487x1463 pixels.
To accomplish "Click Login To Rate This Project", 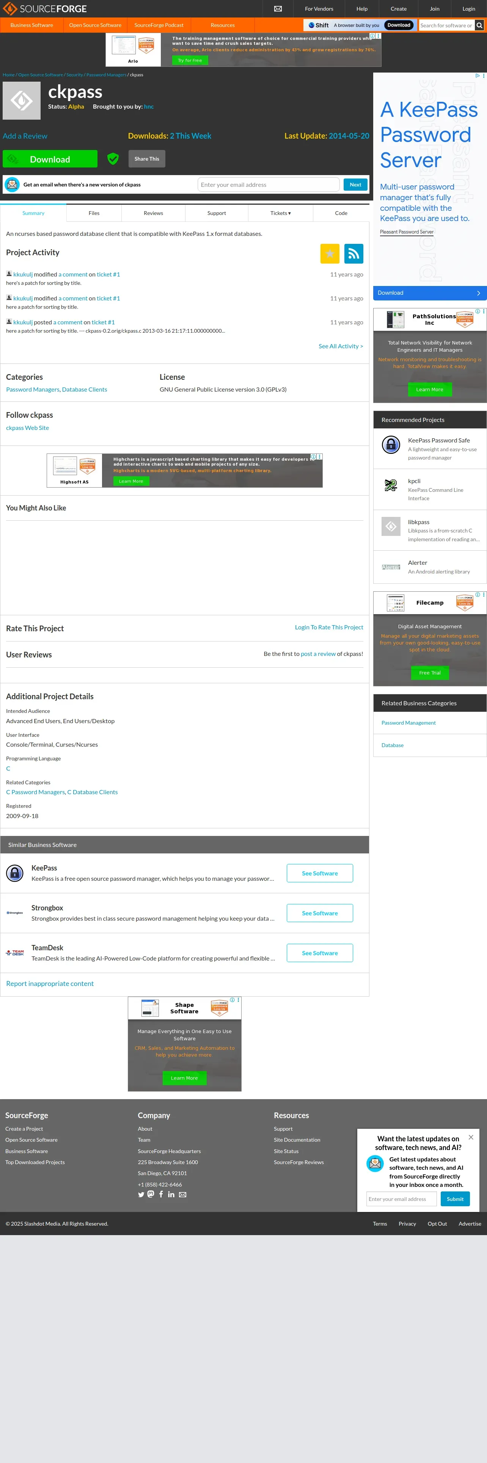I will click(329, 627).
